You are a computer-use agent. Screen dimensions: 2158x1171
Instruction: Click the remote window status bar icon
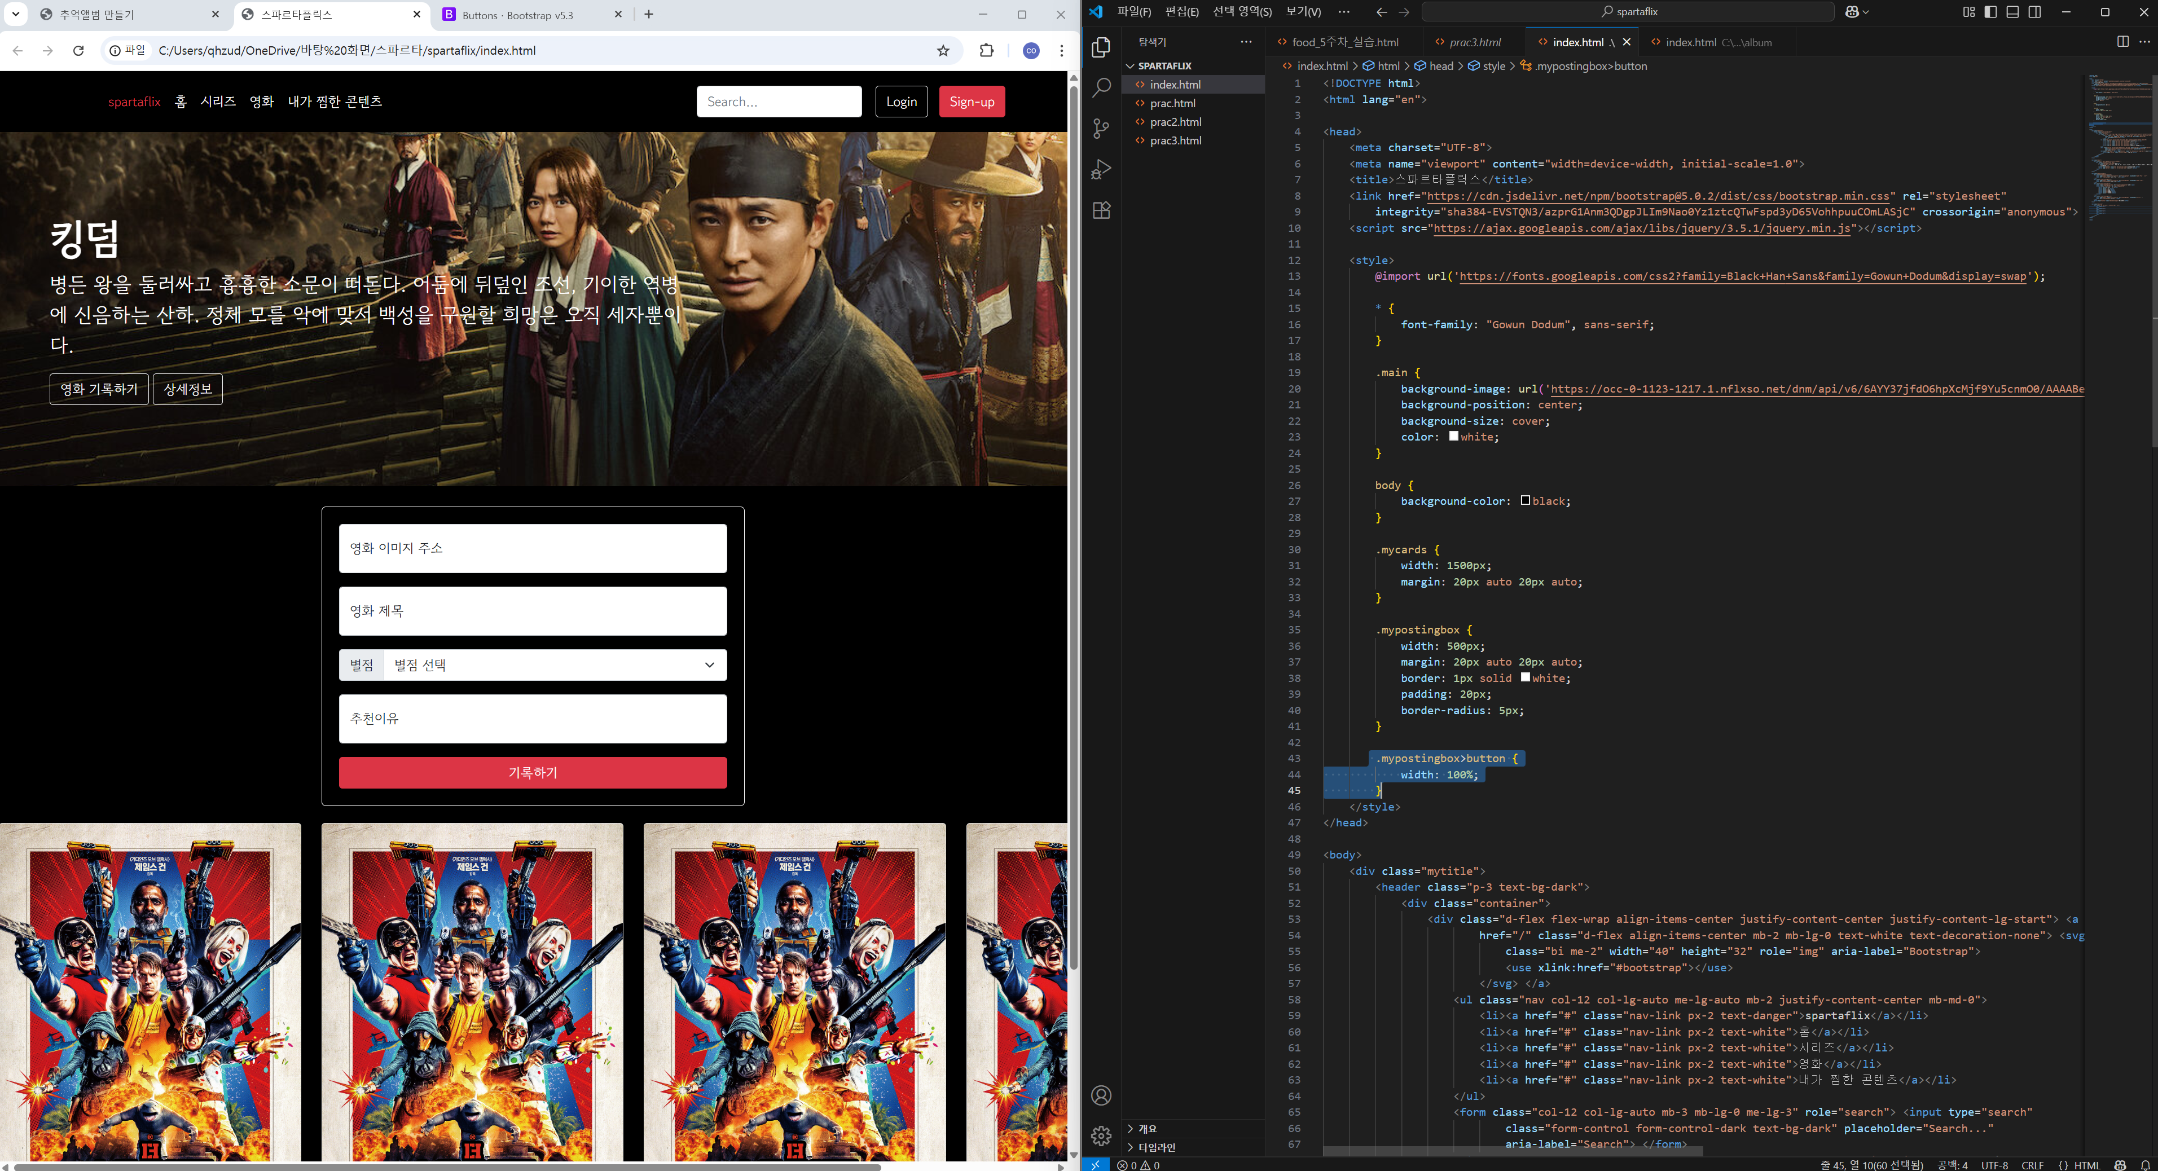[1095, 1164]
